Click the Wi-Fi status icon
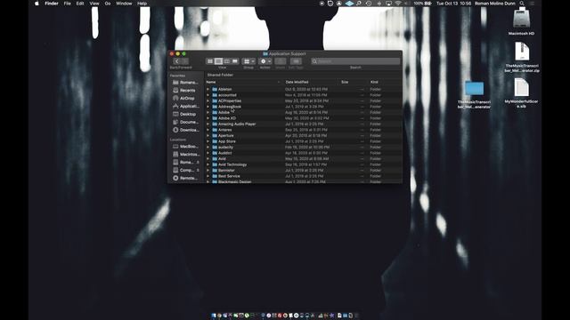 pos(398,4)
